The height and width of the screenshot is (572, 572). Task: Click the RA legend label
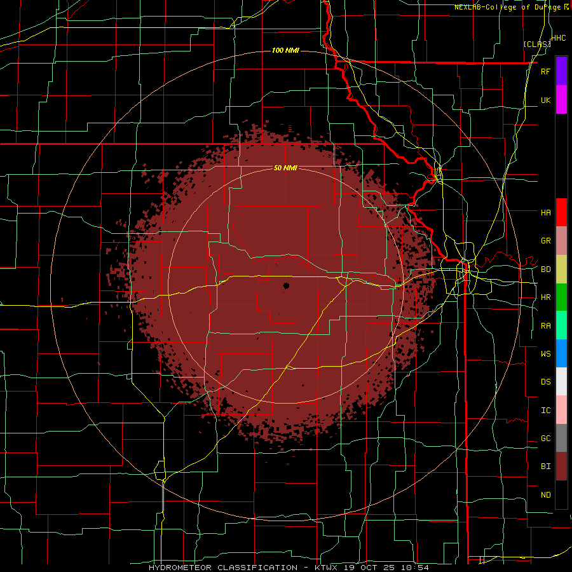click(x=545, y=326)
